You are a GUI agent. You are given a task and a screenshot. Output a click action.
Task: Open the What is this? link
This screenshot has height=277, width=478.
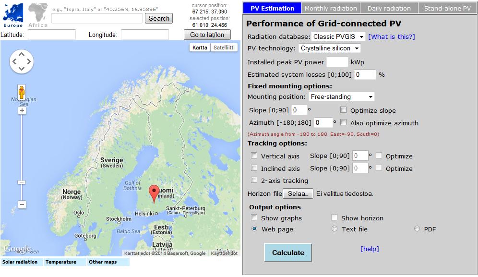click(x=392, y=36)
